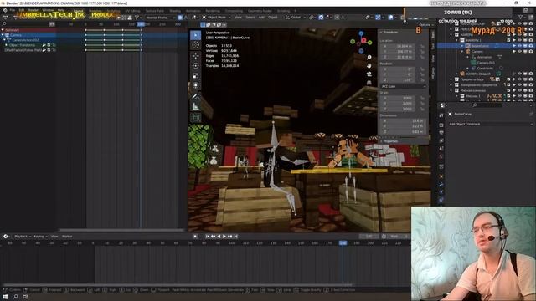
Task: Switch perspective/orthographic with grid icon
Action: coord(368,82)
